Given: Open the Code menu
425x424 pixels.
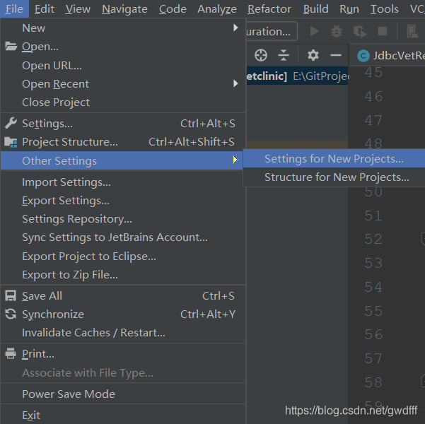Looking at the screenshot, I should [x=173, y=9].
